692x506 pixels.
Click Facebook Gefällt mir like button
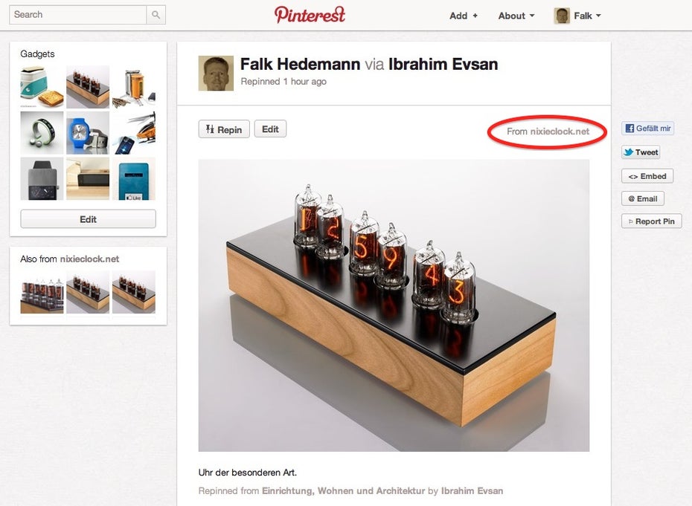point(647,129)
